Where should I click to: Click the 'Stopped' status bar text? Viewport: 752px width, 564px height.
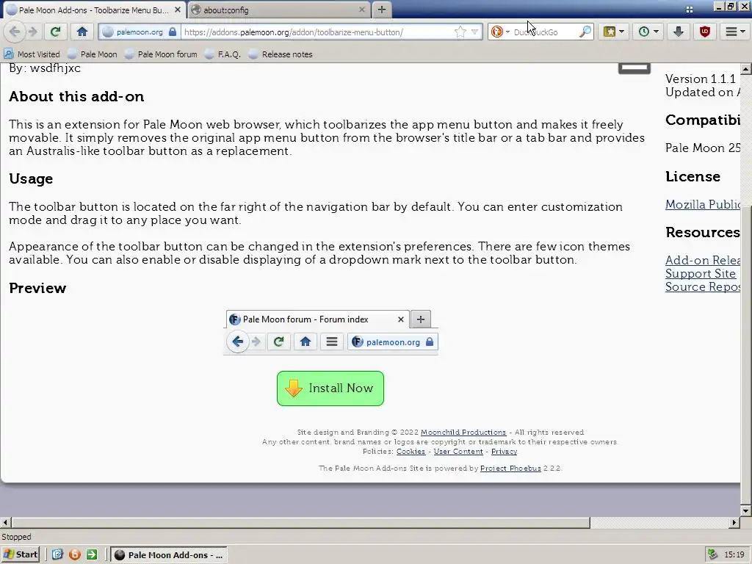coord(16,537)
